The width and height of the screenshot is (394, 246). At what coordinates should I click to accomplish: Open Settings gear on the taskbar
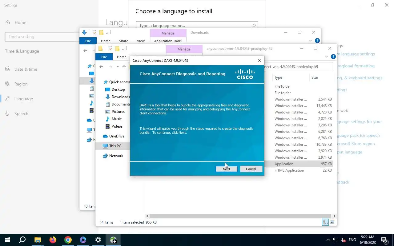click(x=98, y=240)
